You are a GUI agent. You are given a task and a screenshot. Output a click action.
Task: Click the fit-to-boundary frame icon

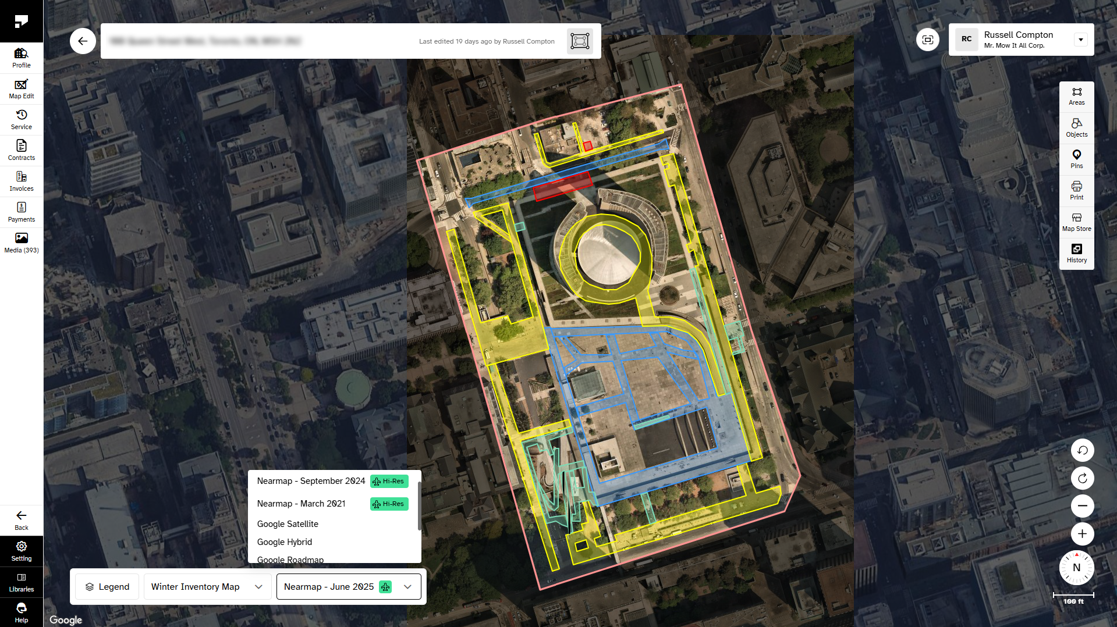pos(580,41)
